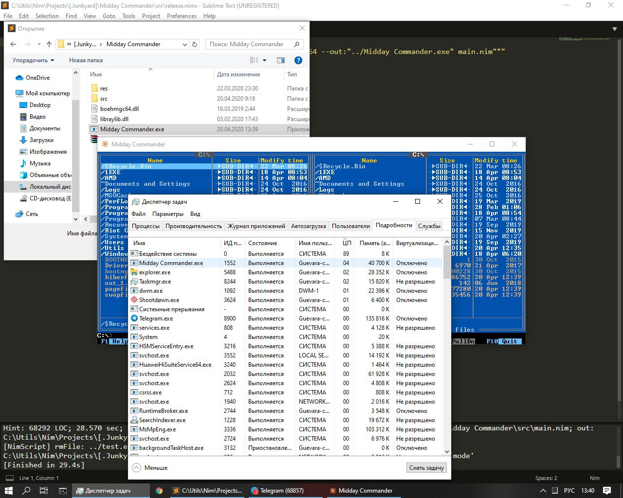Select the explorer.exe process row
623x498 pixels.
pyautogui.click(x=286, y=272)
